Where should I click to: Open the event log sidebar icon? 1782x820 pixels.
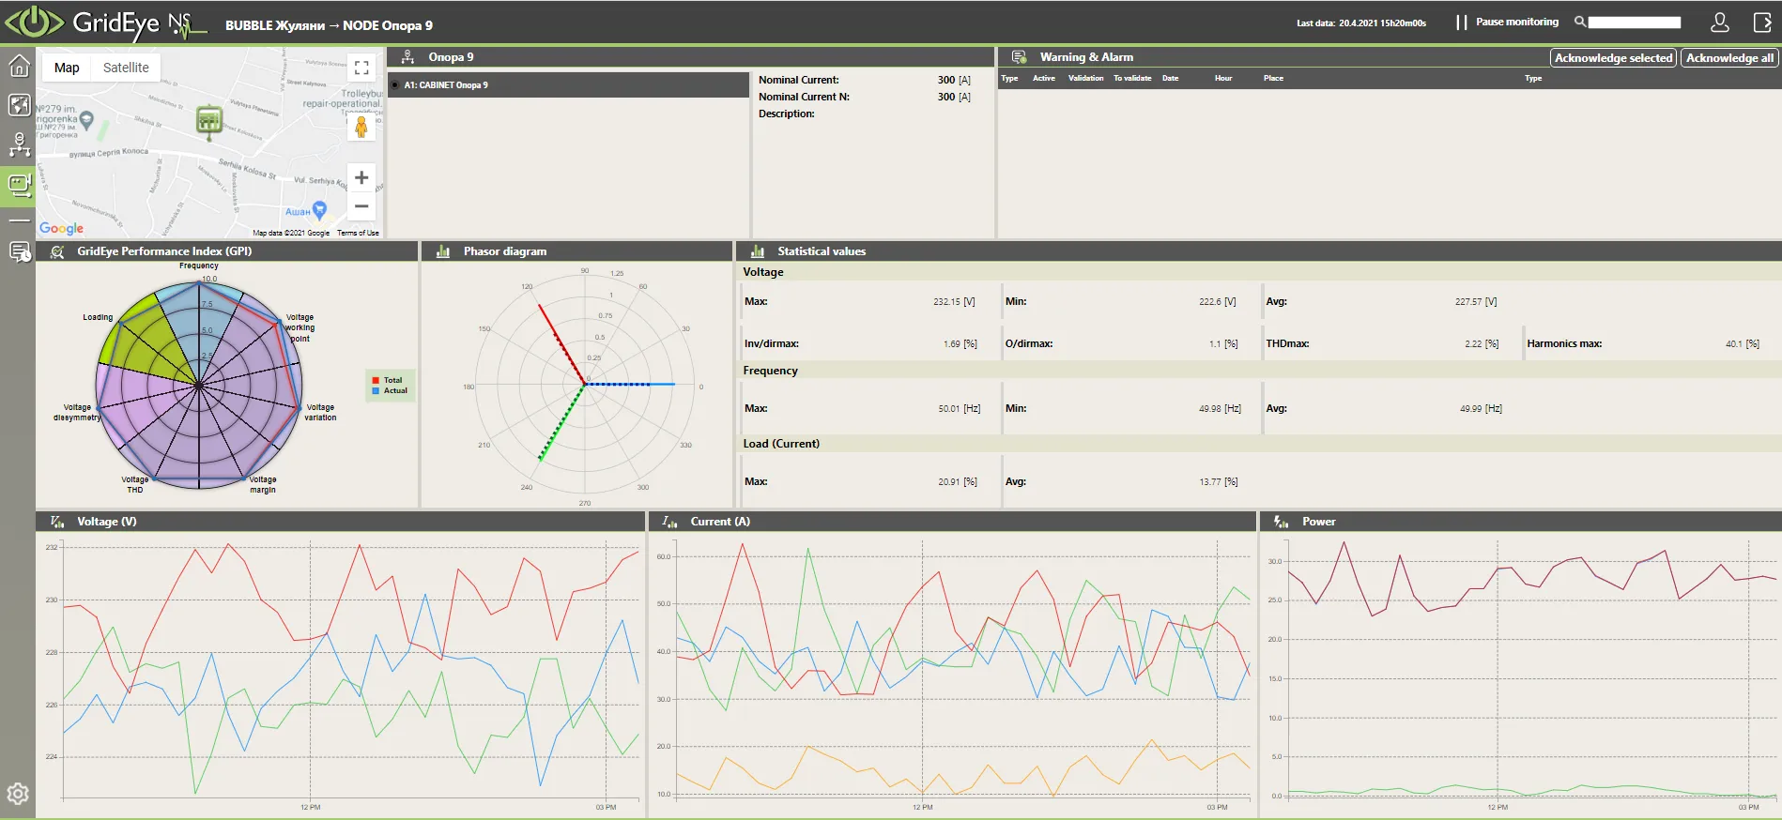(x=19, y=251)
